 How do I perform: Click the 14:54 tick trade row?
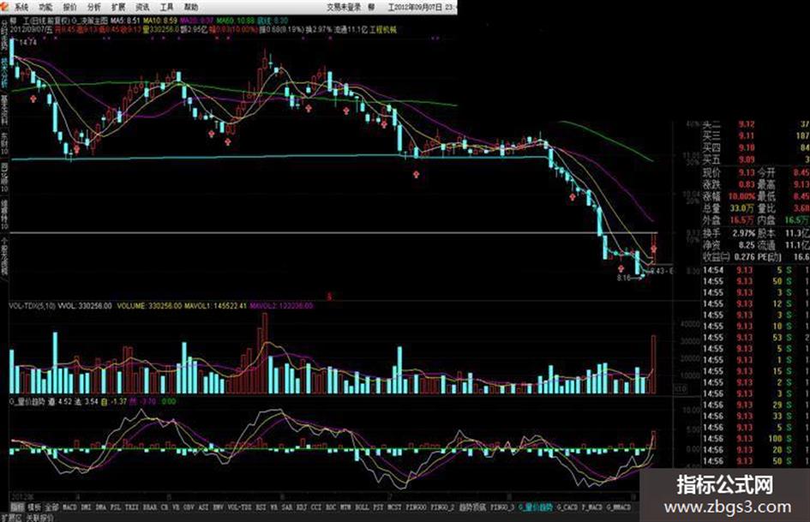coord(756,270)
